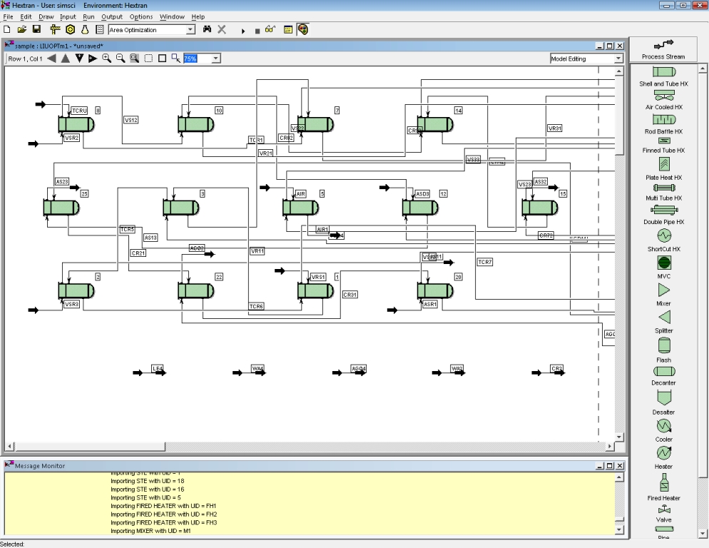Screen dimensions: 709x548
Task: Open a file using the folder icon
Action: [21, 29]
